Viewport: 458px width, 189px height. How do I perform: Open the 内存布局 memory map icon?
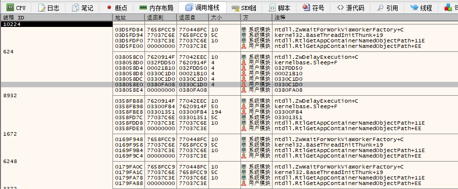[x=143, y=8]
